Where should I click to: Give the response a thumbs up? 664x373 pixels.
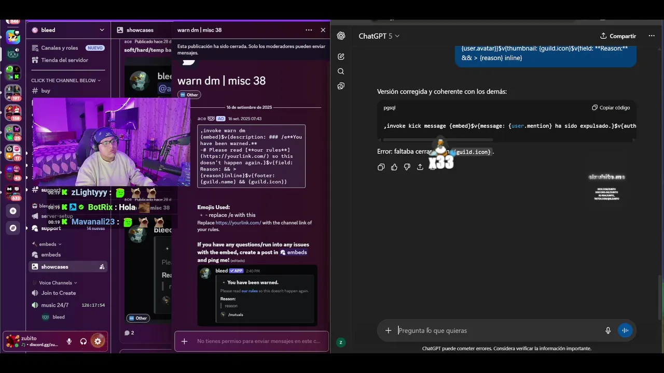click(394, 167)
